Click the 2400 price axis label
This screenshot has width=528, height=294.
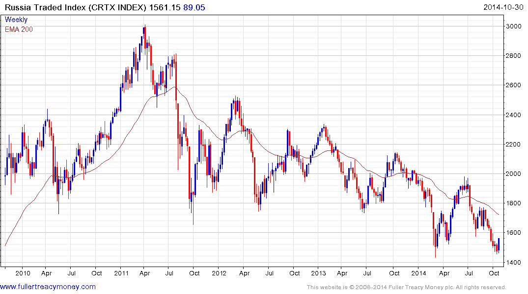click(x=513, y=115)
